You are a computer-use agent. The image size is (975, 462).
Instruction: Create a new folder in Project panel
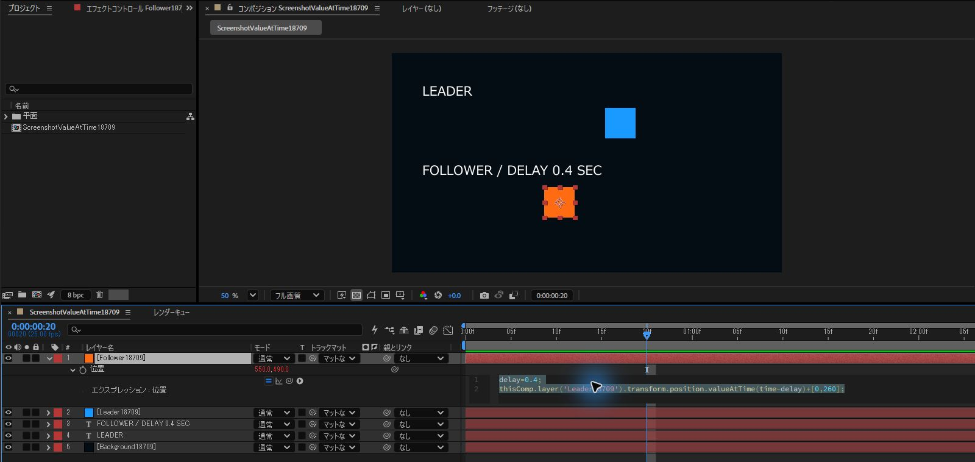(22, 294)
